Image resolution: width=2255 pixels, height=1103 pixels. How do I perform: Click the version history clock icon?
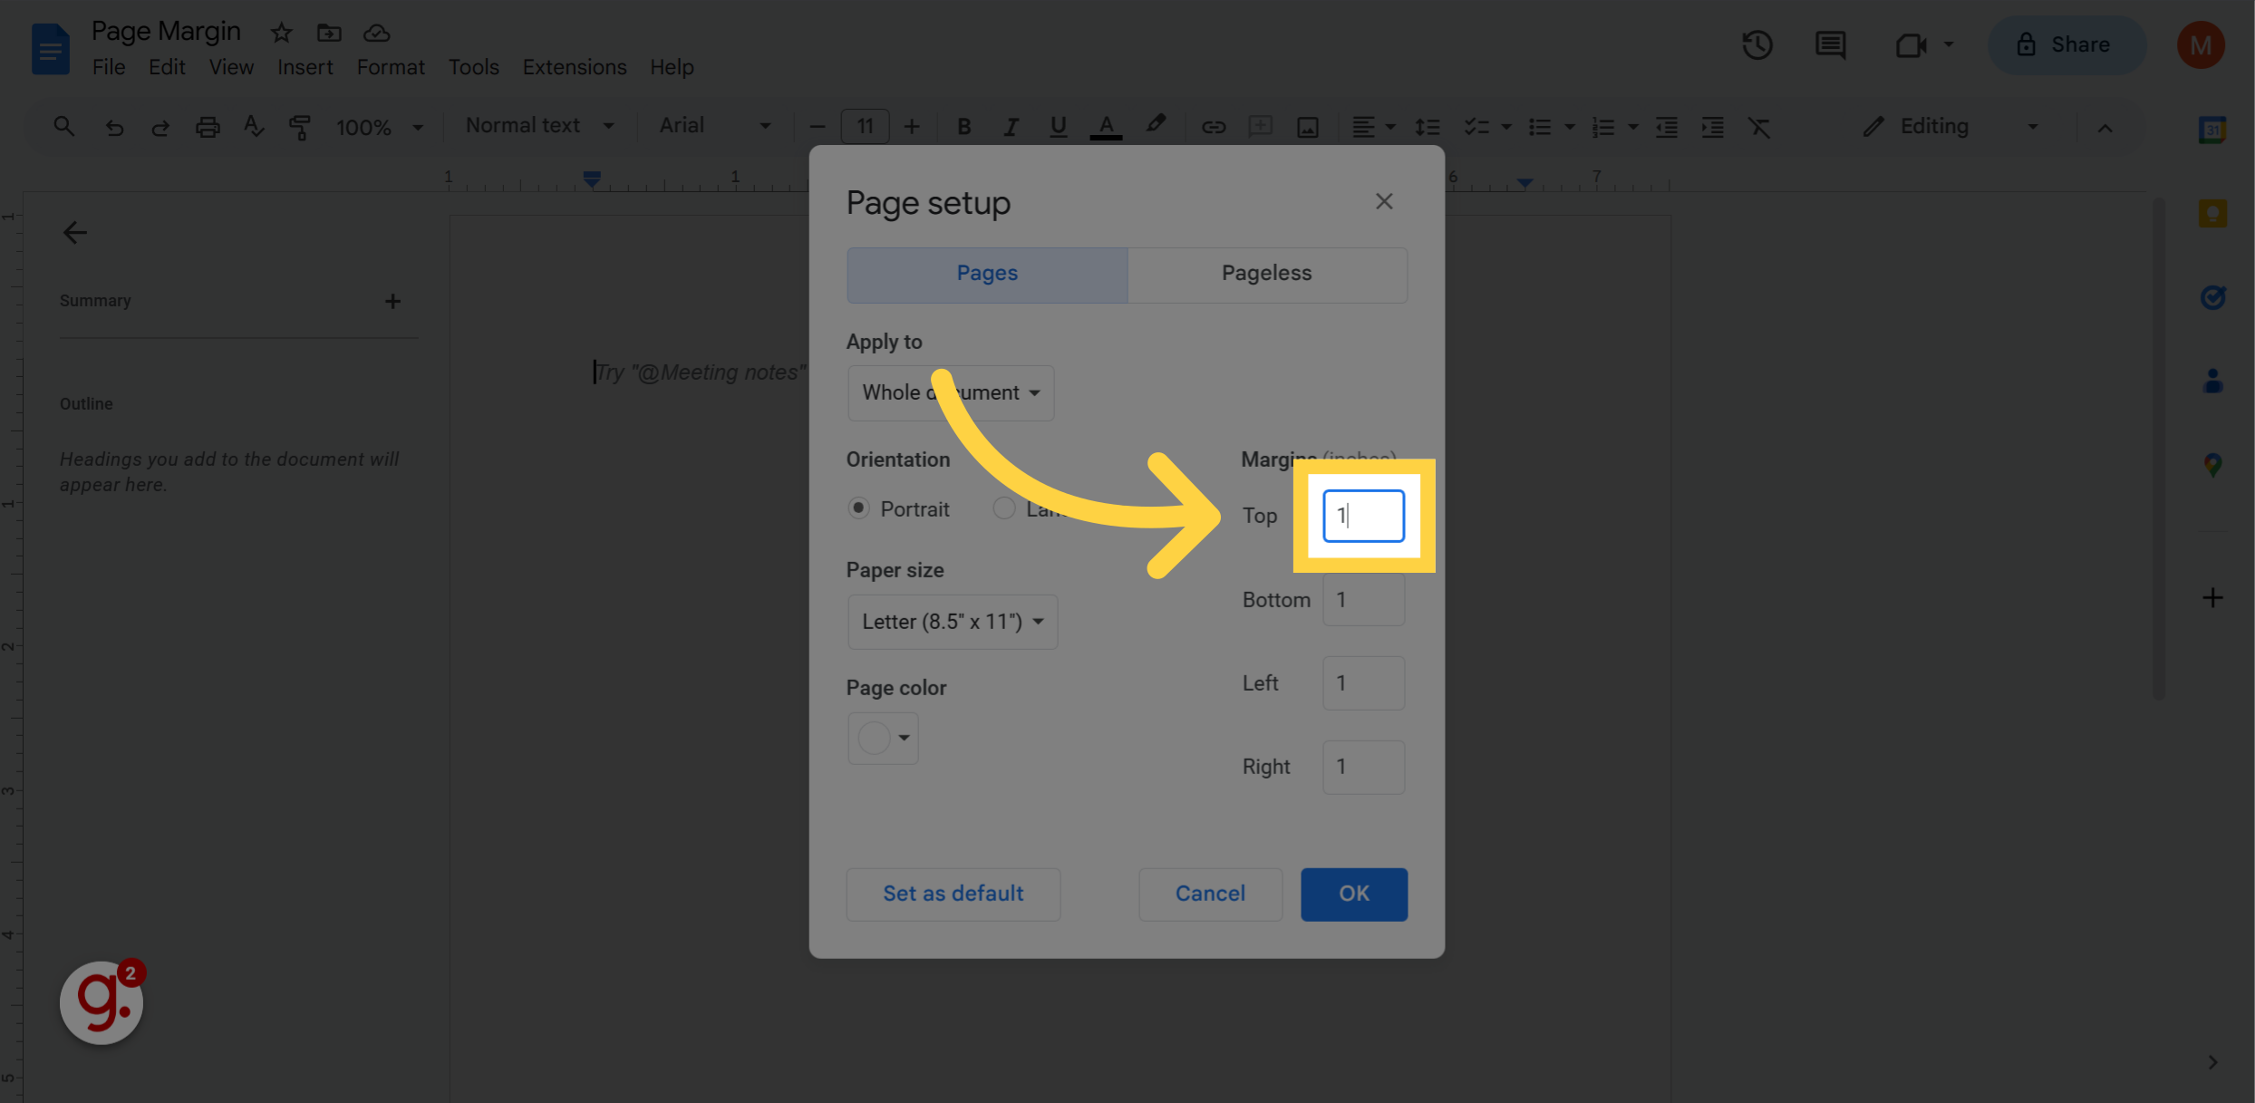coord(1757,44)
